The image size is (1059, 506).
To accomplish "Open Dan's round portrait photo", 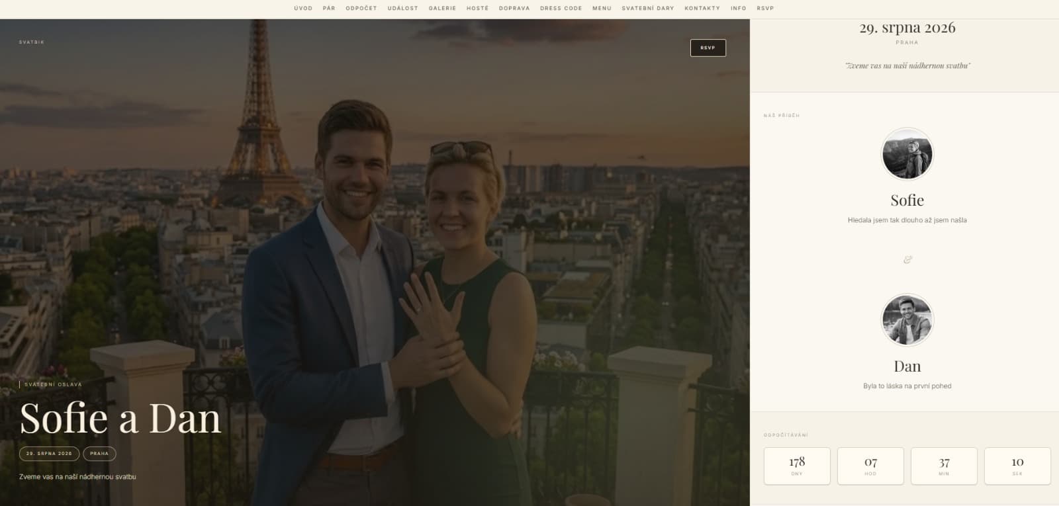I will [907, 319].
